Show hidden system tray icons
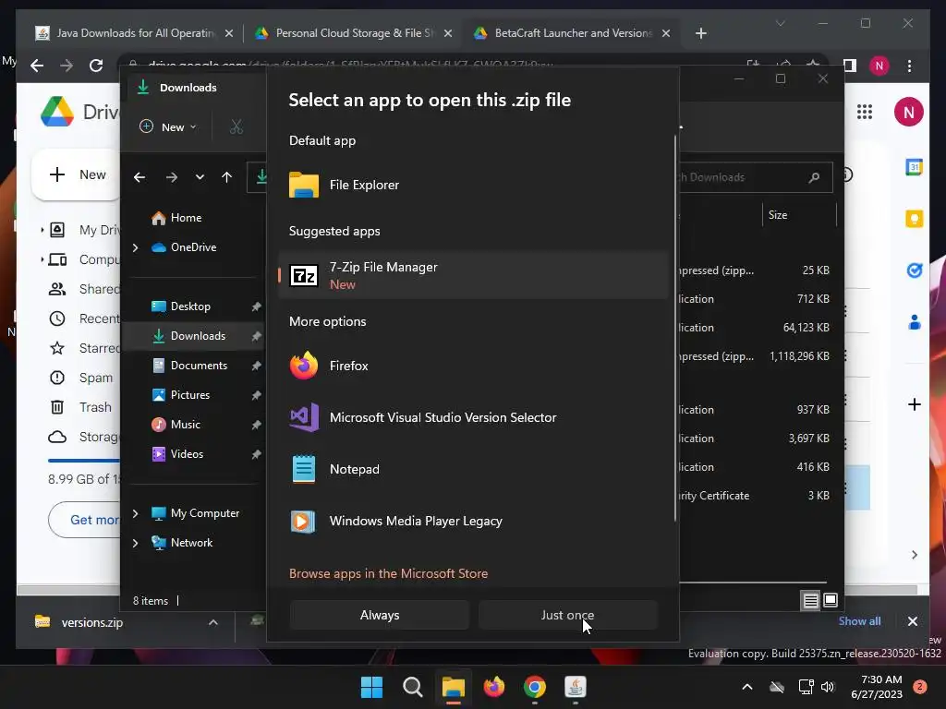 [746, 687]
